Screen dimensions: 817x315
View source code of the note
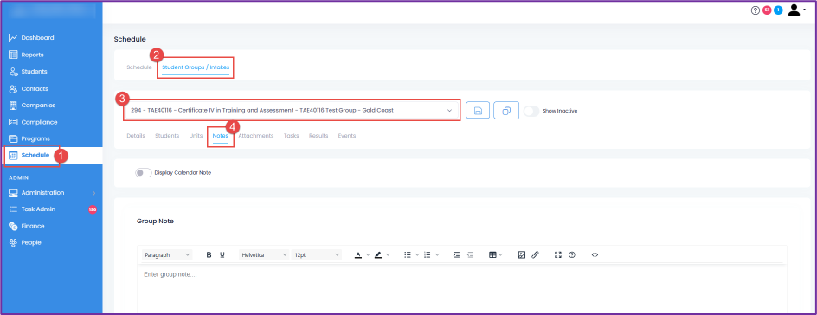coord(595,255)
